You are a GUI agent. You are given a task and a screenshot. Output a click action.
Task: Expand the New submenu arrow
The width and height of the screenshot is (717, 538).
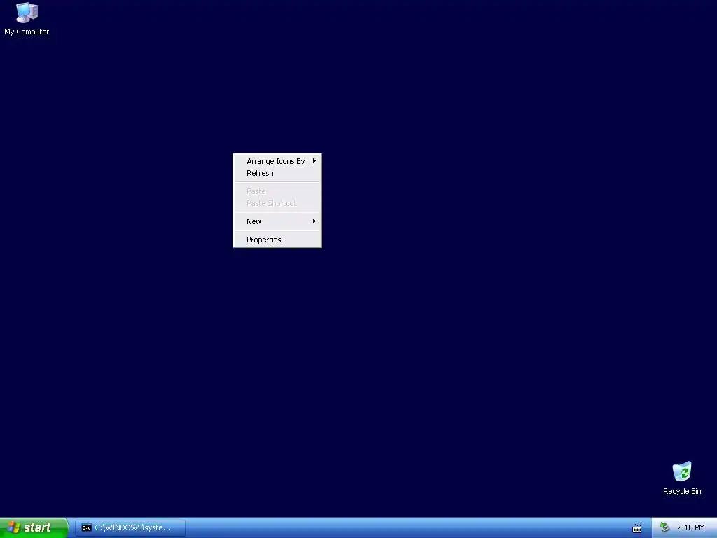point(314,221)
